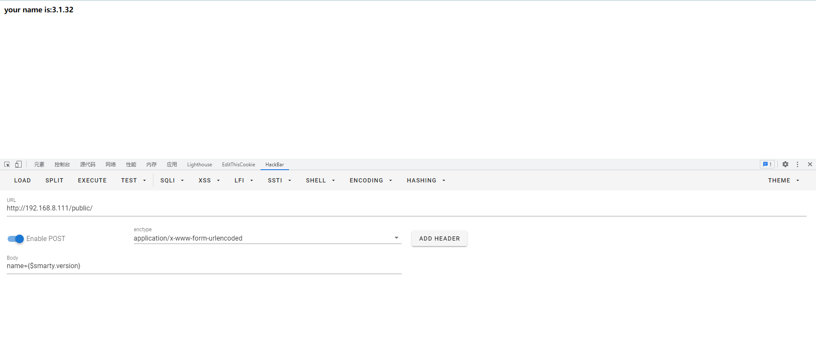Open the SQLI dropdown menu
This screenshot has height=353, width=816.
pyautogui.click(x=172, y=180)
